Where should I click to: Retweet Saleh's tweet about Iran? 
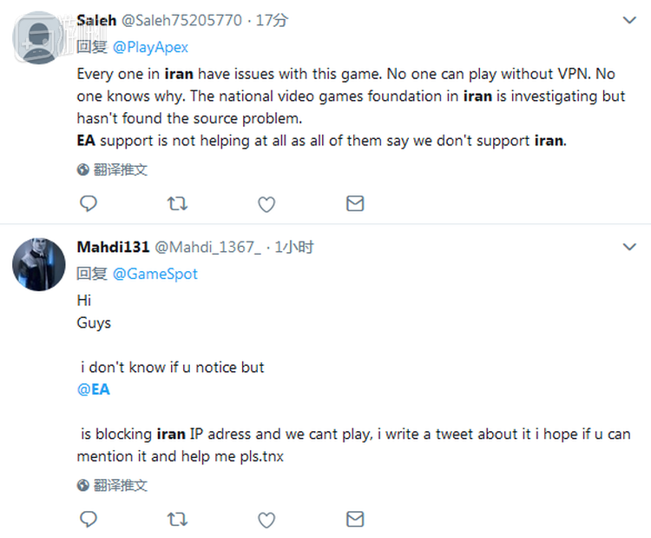[177, 204]
